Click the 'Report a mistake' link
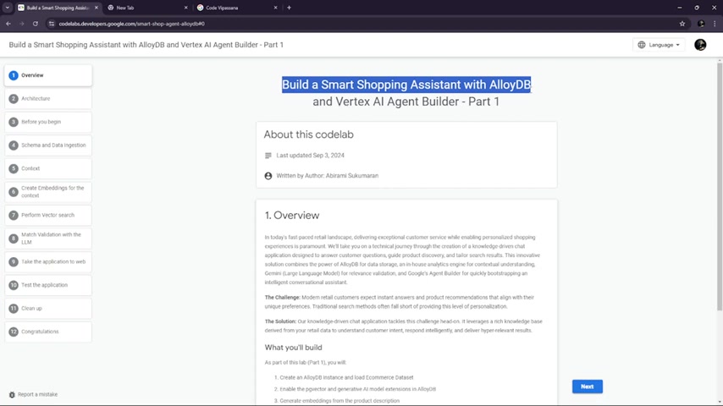The height and width of the screenshot is (406, 723). (37, 394)
